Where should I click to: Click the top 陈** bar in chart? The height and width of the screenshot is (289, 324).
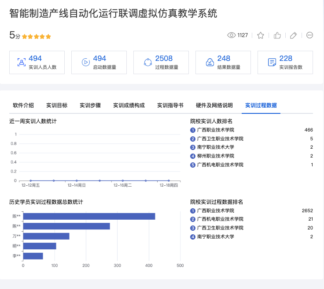coord(89,216)
